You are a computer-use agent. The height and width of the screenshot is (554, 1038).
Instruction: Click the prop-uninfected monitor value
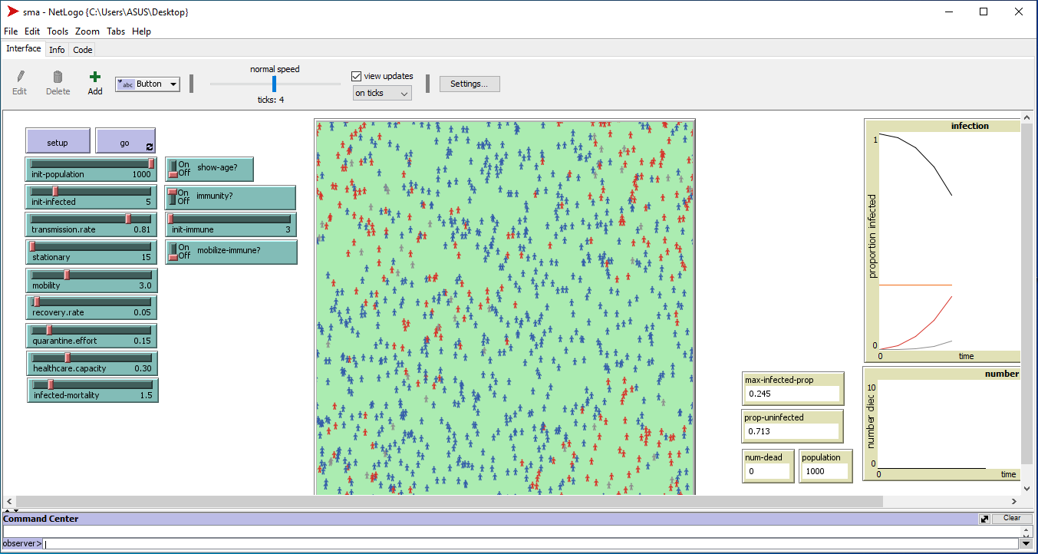coord(792,431)
